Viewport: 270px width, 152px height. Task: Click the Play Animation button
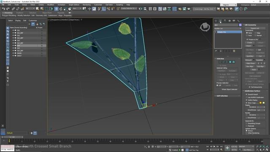coord(214,147)
